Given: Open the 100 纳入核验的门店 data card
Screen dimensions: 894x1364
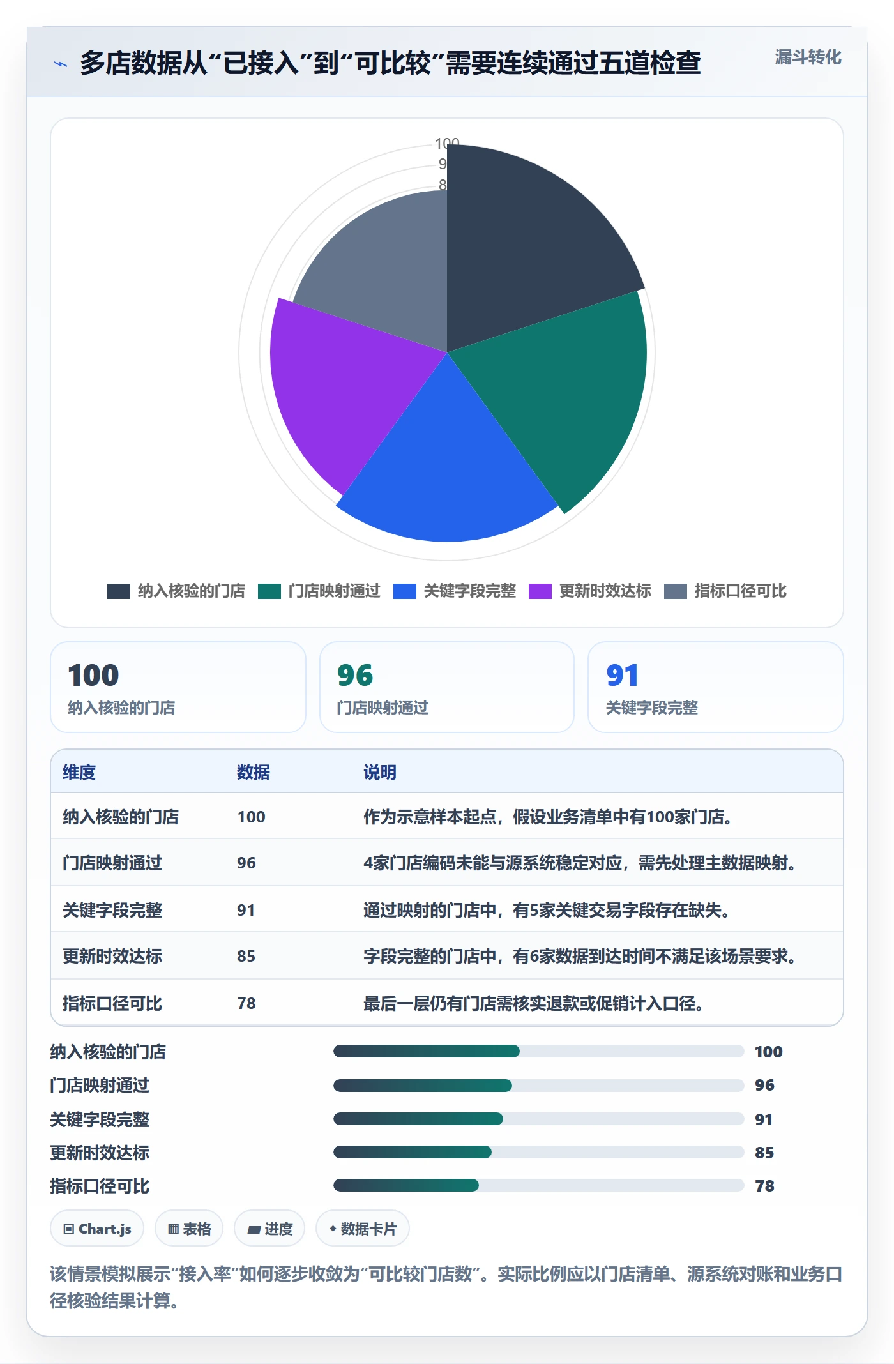Looking at the screenshot, I should coord(178,687).
